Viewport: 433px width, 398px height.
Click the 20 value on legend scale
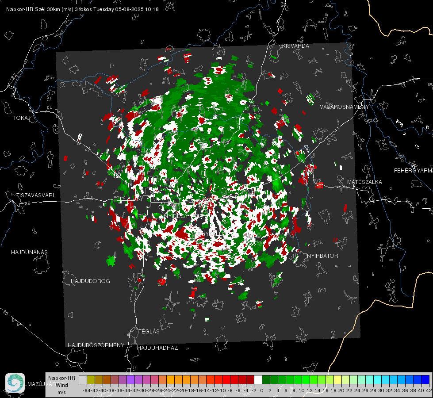pos(341,390)
